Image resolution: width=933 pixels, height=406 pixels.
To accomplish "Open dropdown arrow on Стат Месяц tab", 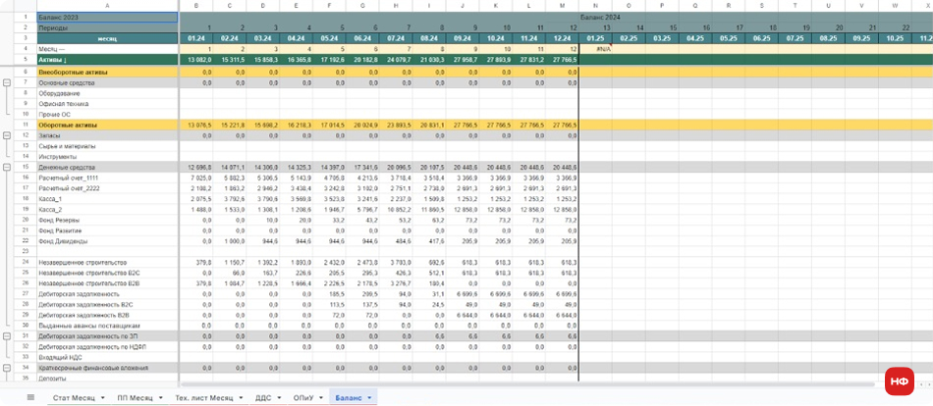I will tap(101, 397).
